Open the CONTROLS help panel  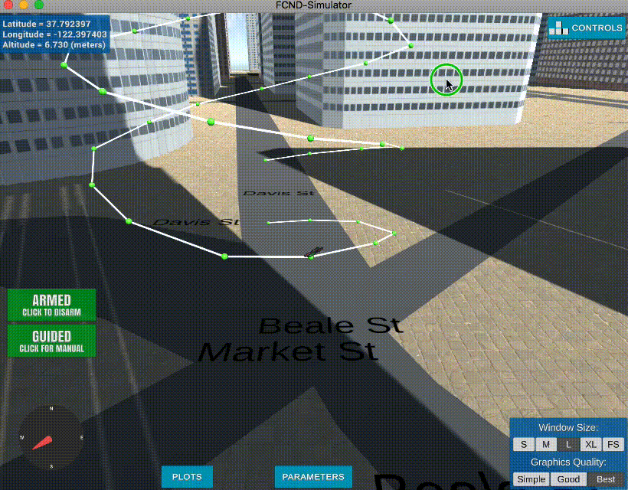pyautogui.click(x=587, y=28)
